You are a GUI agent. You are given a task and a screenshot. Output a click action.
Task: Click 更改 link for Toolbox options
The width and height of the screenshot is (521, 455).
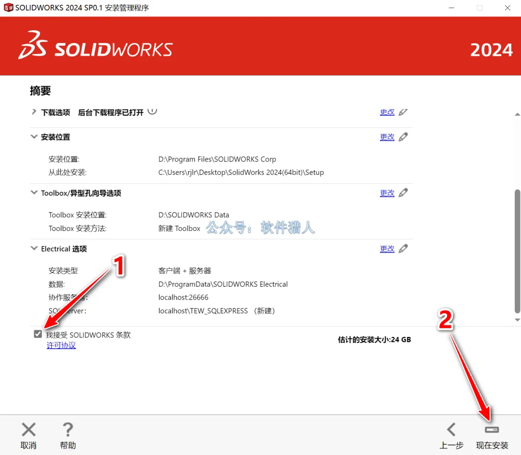point(387,193)
